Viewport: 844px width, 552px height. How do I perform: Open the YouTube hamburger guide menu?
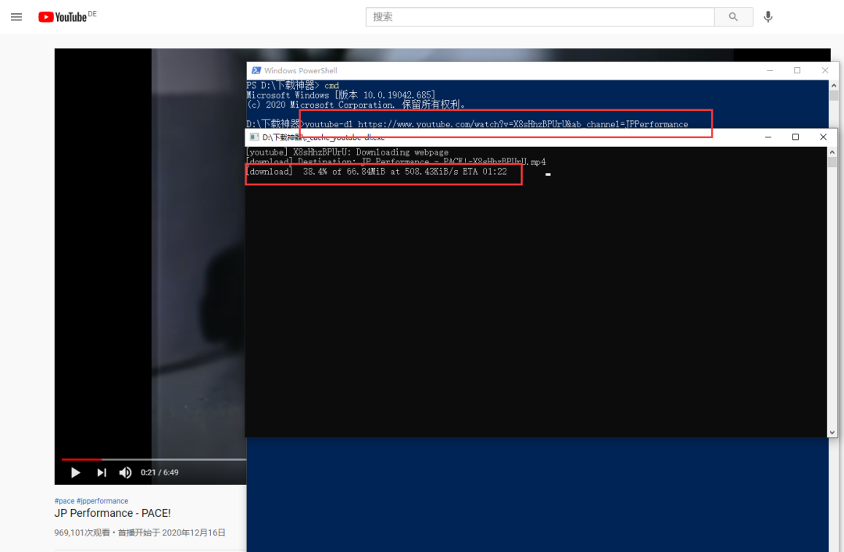[16, 17]
